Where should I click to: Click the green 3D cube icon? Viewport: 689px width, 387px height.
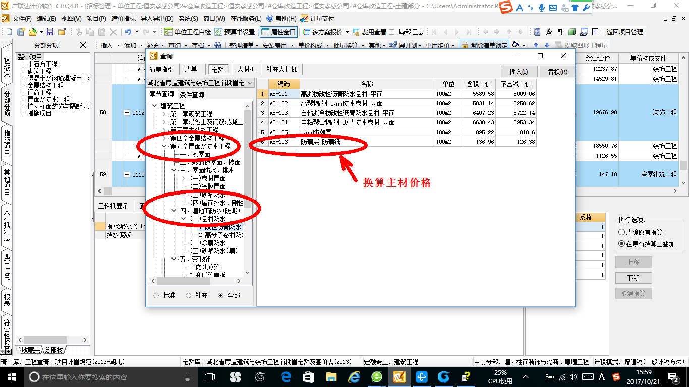coord(571,32)
